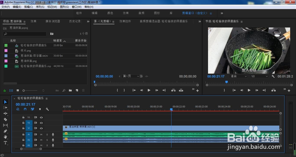The height and width of the screenshot is (157, 296).
Task: Solo audio track A2
Action: 47,140
